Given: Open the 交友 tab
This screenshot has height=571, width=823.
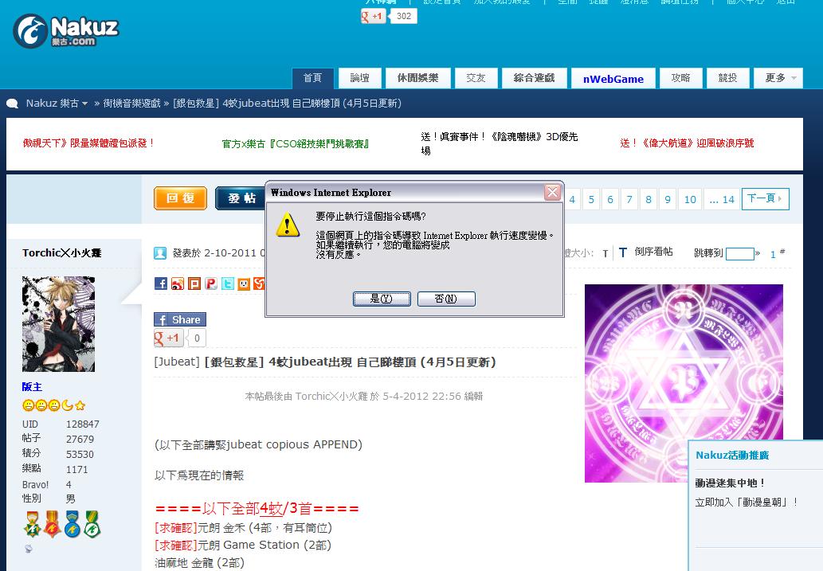Looking at the screenshot, I should pos(476,78).
